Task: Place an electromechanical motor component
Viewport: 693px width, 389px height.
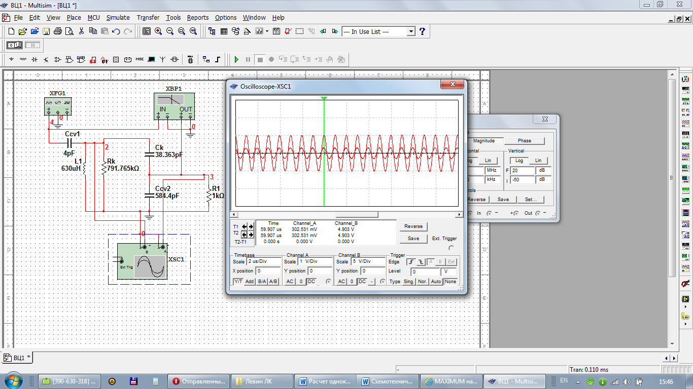Action: [x=175, y=60]
